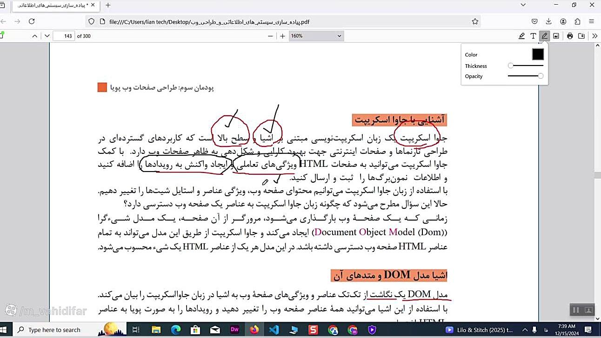Viewport: 601px width, 338px height.
Task: Save the page to Pocket
Action: pyautogui.click(x=535, y=21)
